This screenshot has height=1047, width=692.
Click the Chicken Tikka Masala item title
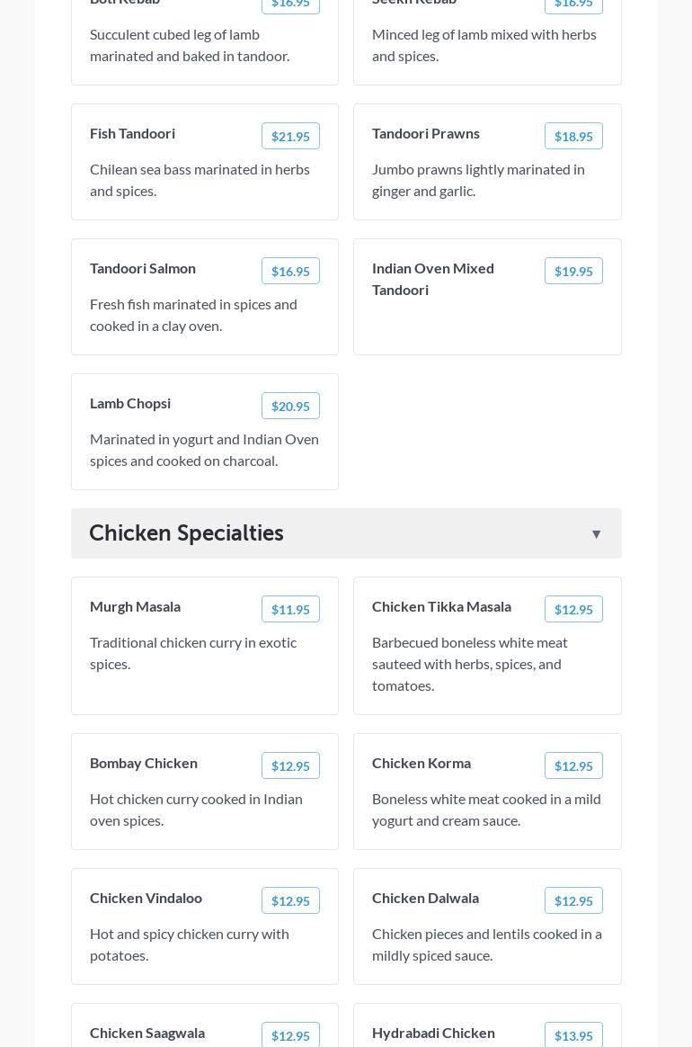pyautogui.click(x=441, y=606)
